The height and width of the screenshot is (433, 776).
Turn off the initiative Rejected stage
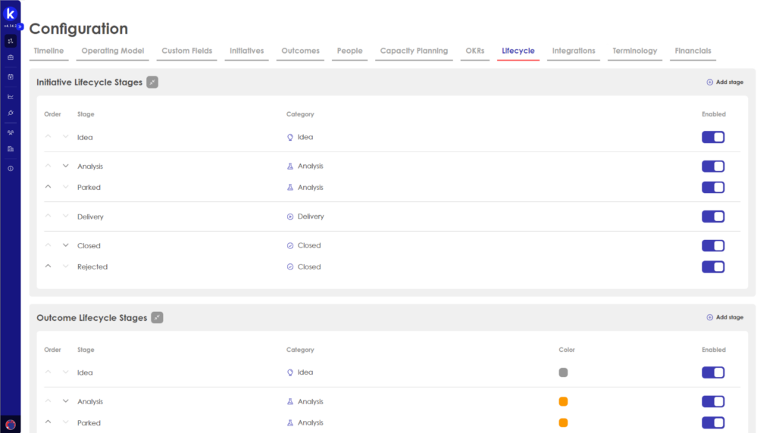click(712, 266)
